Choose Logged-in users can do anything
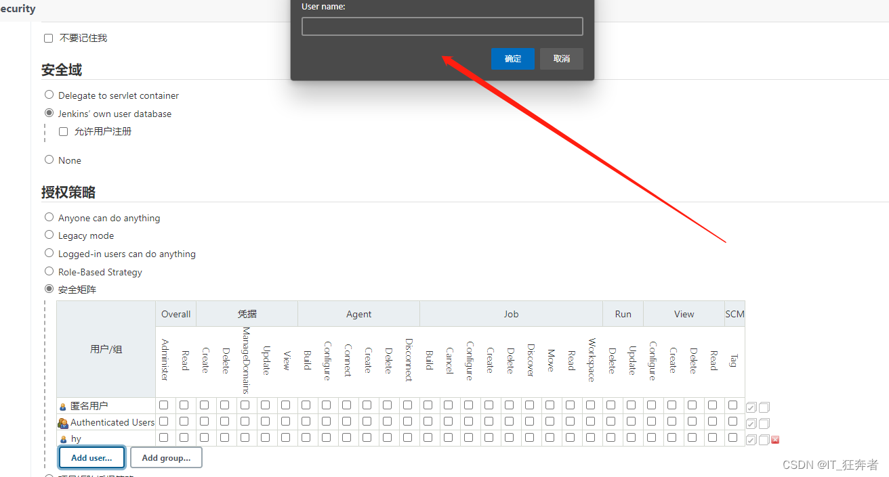Viewport: 889px width, 477px height. 49,253
